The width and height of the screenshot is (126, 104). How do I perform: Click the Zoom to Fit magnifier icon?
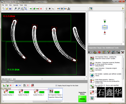(x=26, y=9)
